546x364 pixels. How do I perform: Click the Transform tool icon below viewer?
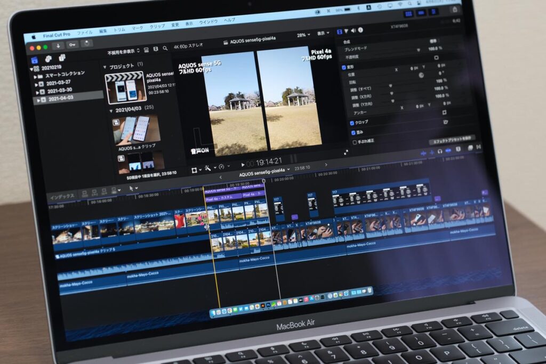coord(194,170)
